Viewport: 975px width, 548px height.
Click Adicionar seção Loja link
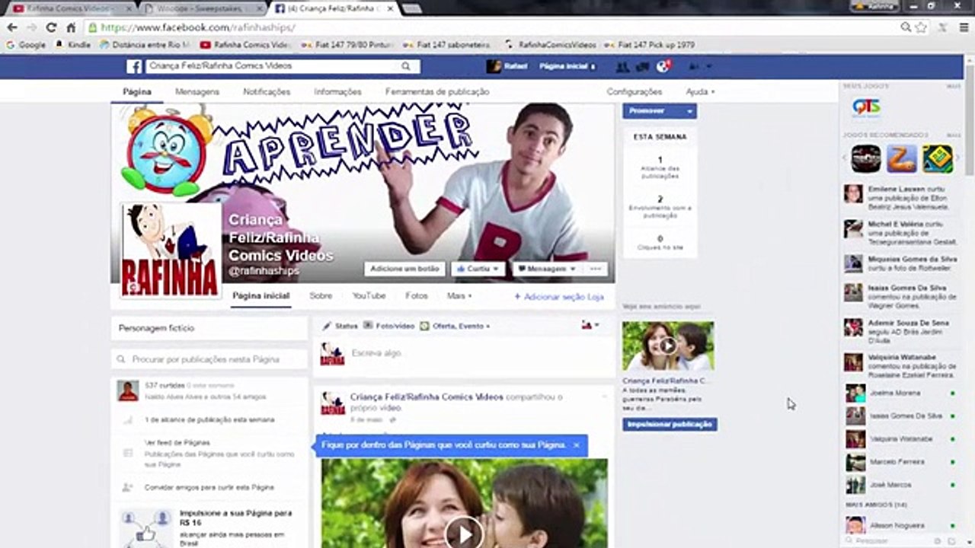coord(559,297)
